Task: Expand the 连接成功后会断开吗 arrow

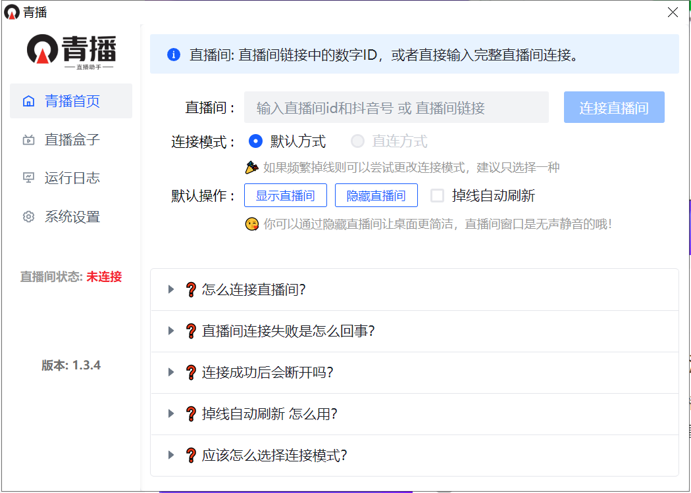Action: (171, 373)
